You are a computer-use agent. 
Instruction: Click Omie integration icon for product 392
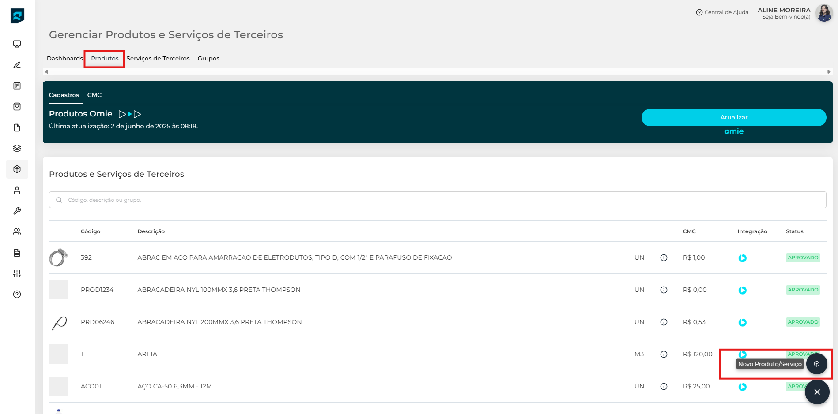point(742,258)
